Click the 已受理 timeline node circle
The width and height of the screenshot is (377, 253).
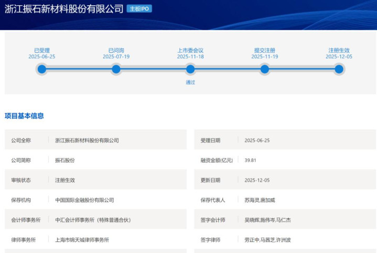tap(42, 69)
